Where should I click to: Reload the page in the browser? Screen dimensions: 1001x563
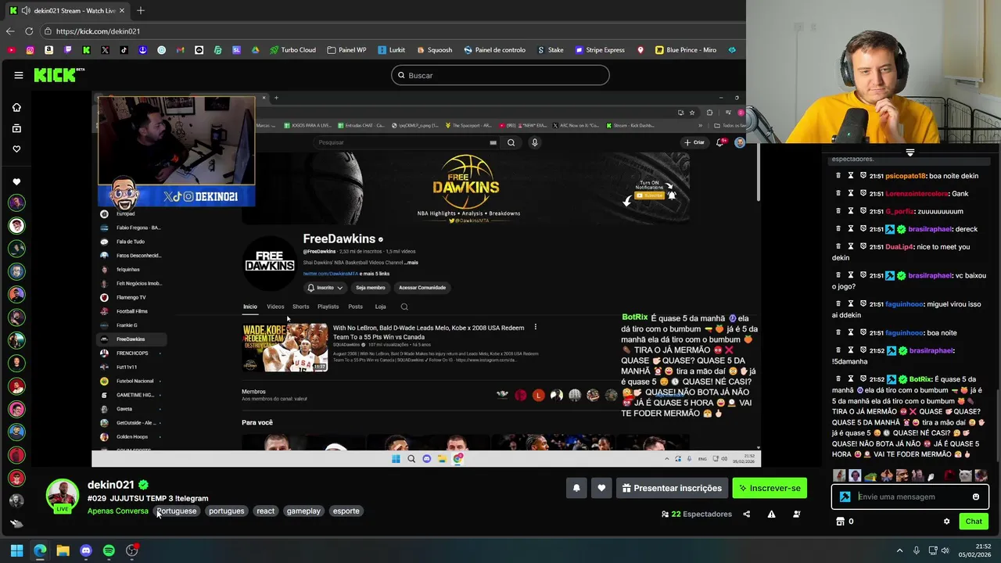(29, 31)
